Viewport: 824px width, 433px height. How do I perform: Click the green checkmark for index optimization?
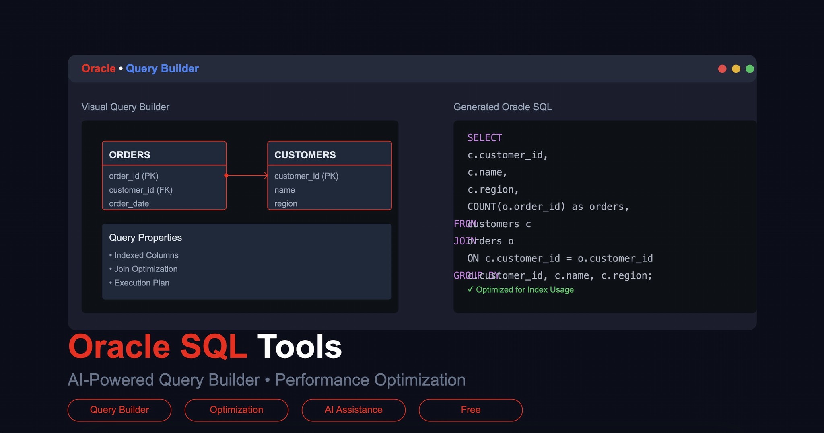coord(471,289)
